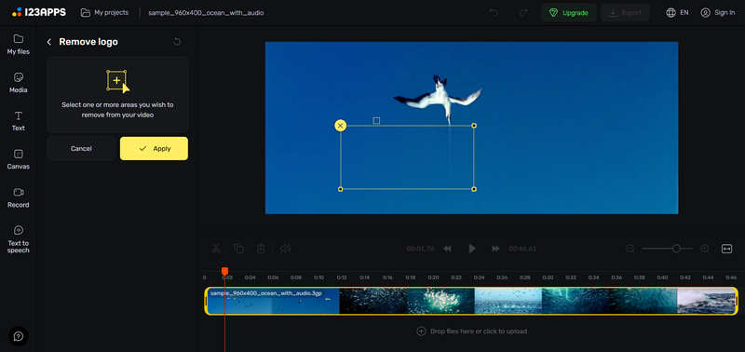Delete the selection box with X
The image size is (745, 352).
click(x=340, y=126)
